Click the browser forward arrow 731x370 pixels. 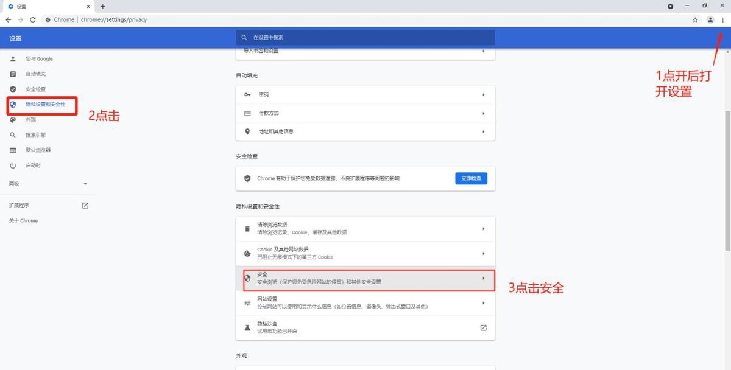(x=20, y=19)
